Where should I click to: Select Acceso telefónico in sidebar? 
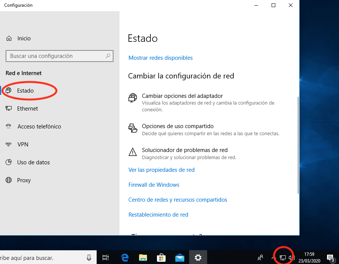[39, 126]
